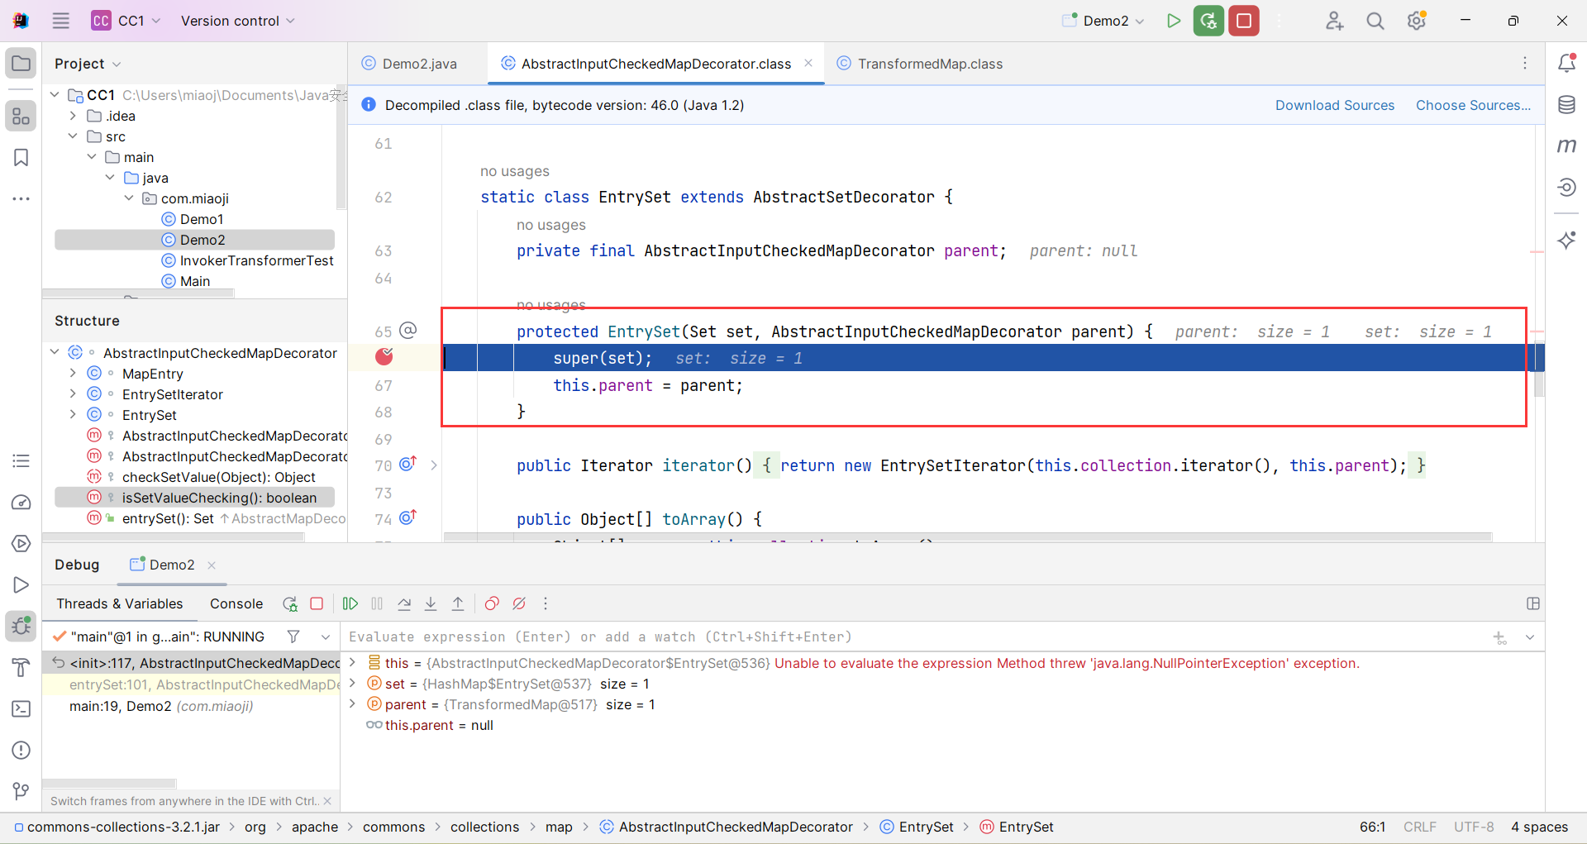1587x844 pixels.
Task: Click Resume Program in debug toolbar
Action: [x=350, y=603]
